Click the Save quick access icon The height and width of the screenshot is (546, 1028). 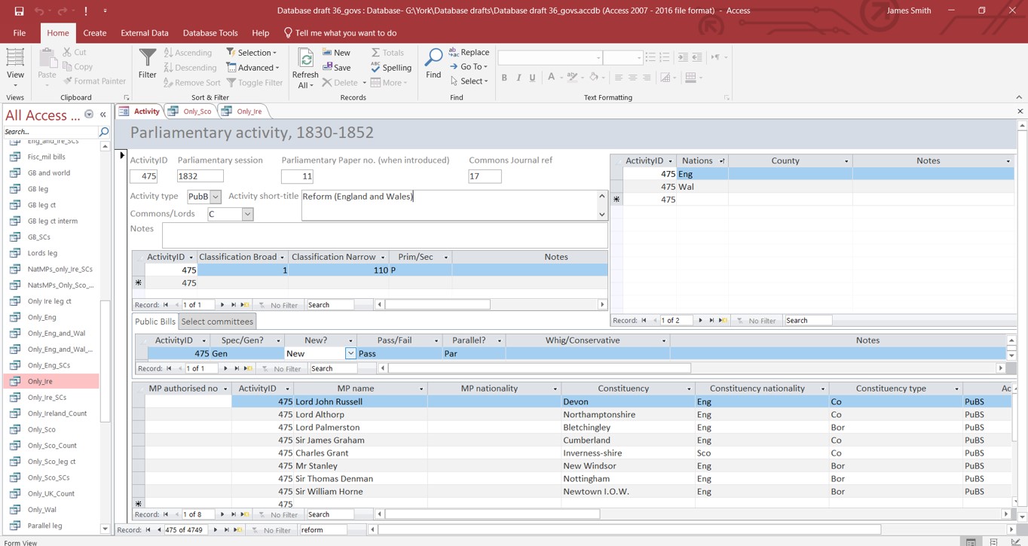click(19, 11)
